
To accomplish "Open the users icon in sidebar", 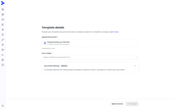I will tap(3, 35).
